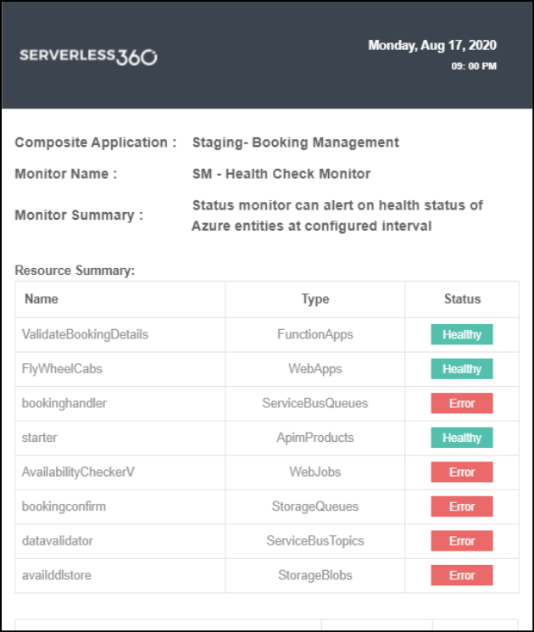Select the AvailabilityCheckerV resource name
This screenshot has height=632, width=534.
point(78,473)
